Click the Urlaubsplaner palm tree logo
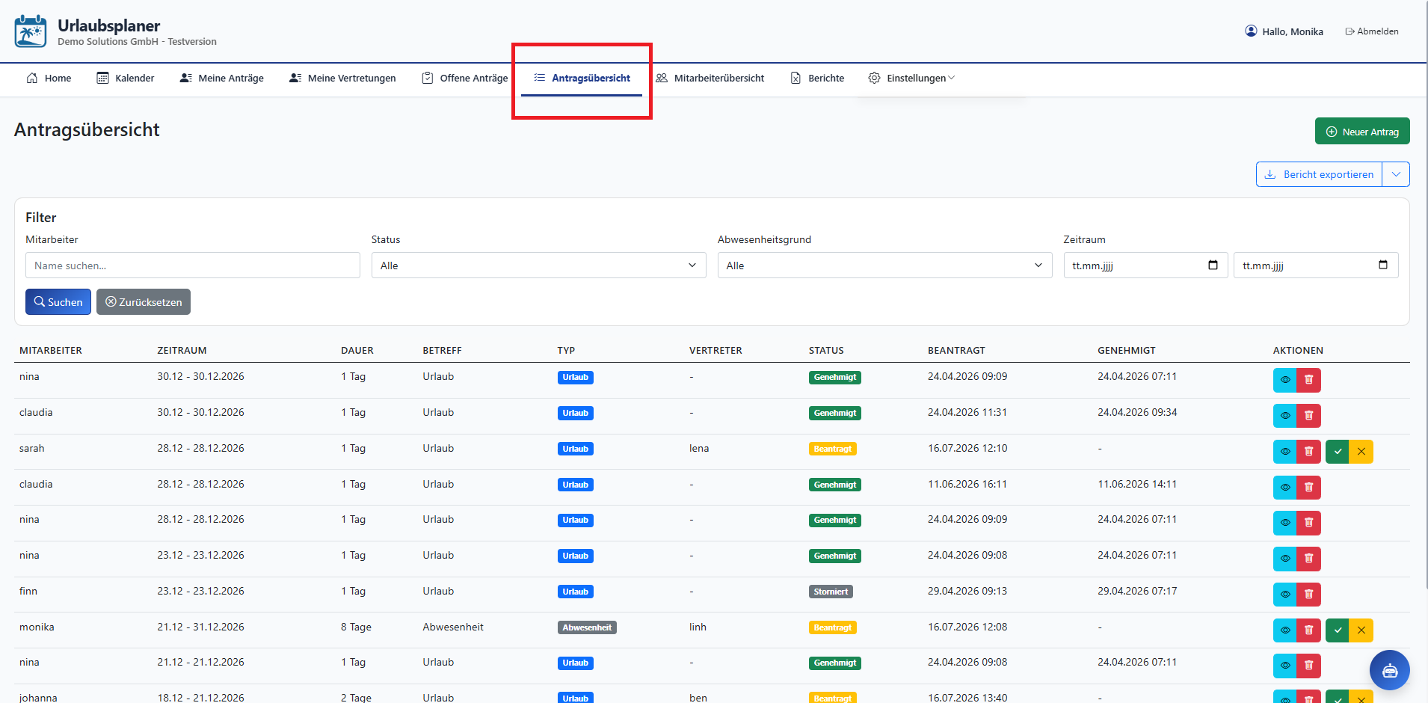 click(31, 31)
